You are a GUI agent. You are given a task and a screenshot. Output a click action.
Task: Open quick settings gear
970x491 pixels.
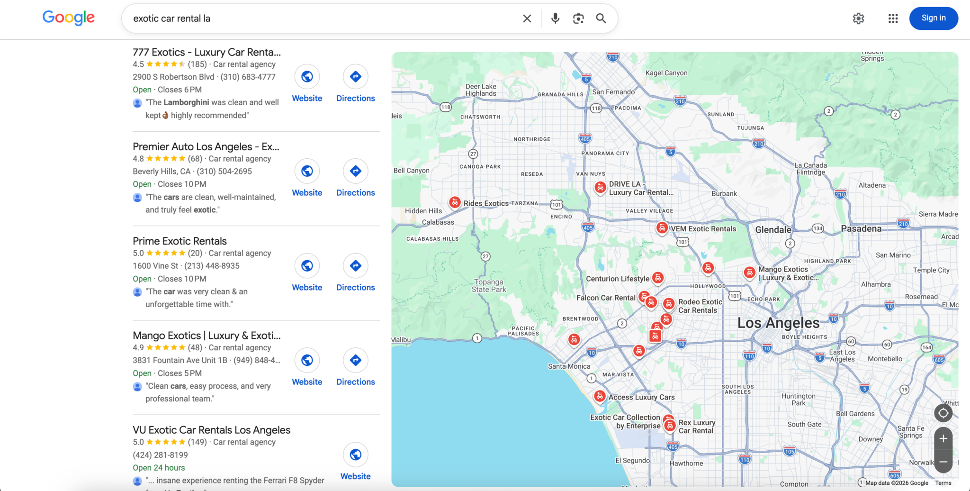858,18
